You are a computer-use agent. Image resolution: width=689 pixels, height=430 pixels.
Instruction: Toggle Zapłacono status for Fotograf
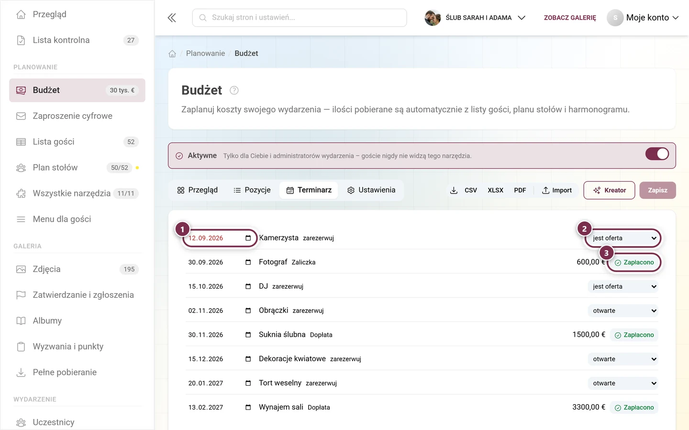634,262
